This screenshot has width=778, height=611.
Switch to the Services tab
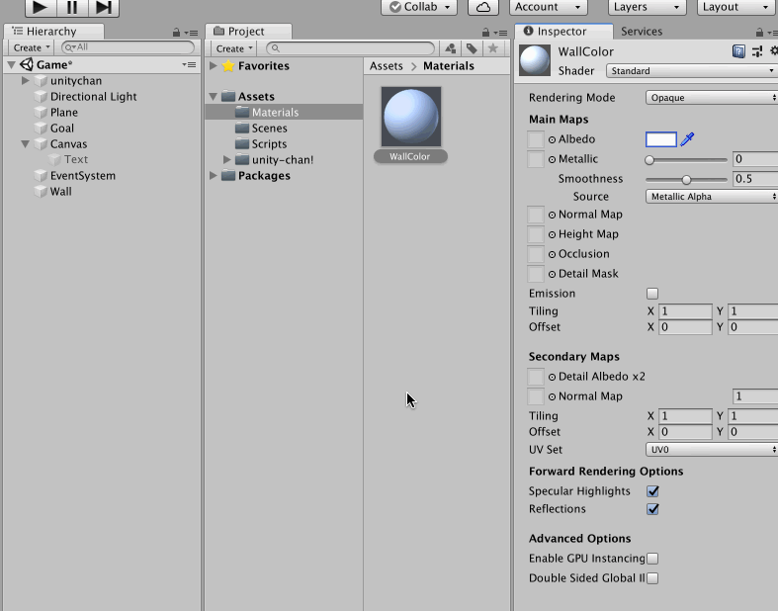pos(642,32)
